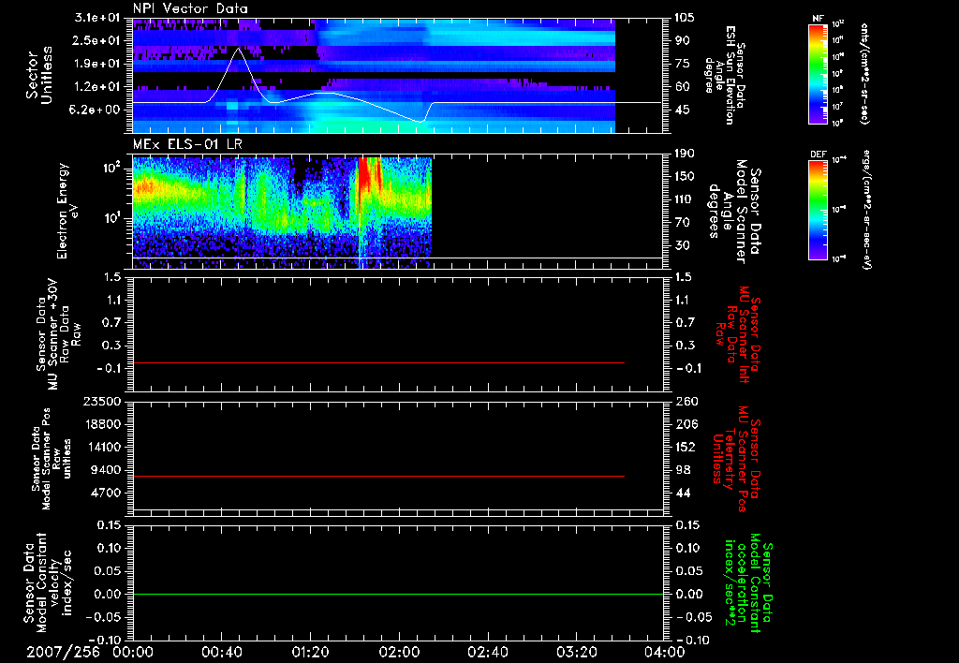Click the NF color bar scale
This screenshot has height=663, width=959.
[x=818, y=73]
